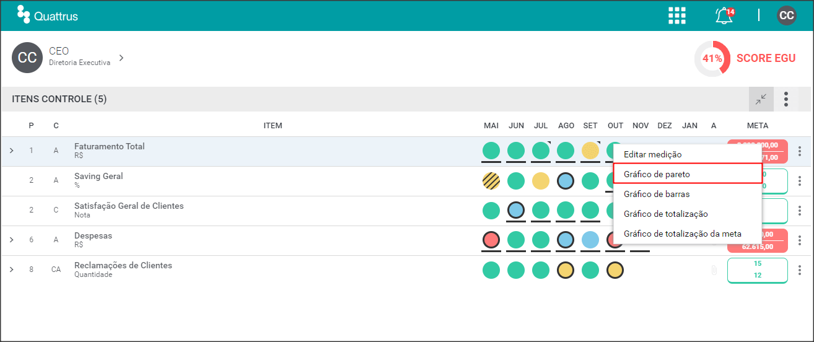Click striped yellow MAI status for Saving Geral

491,181
